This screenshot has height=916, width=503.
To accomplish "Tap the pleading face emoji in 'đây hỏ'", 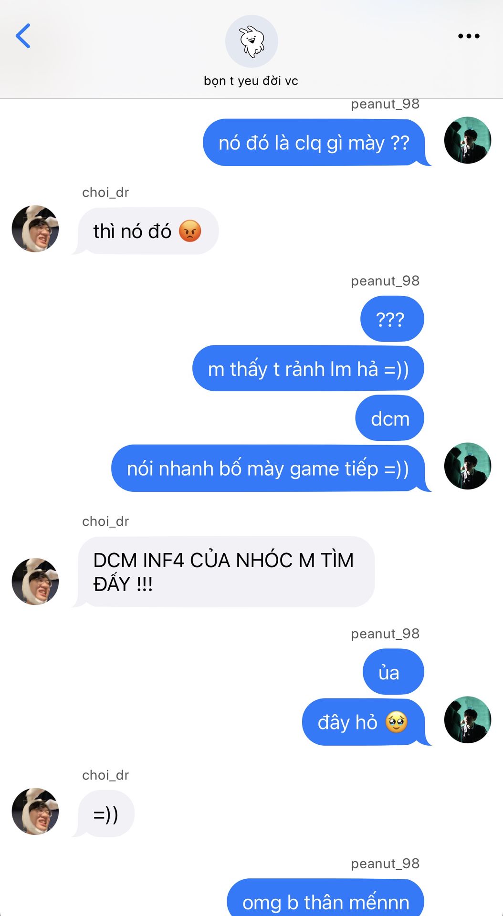I will point(397,722).
